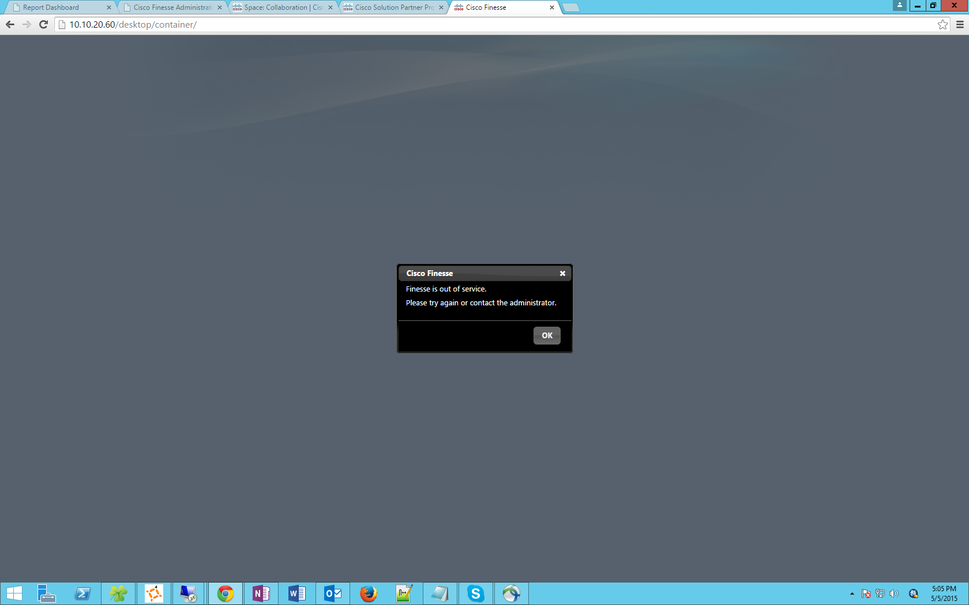
Task: Open the green clover app in taskbar
Action: pos(118,593)
